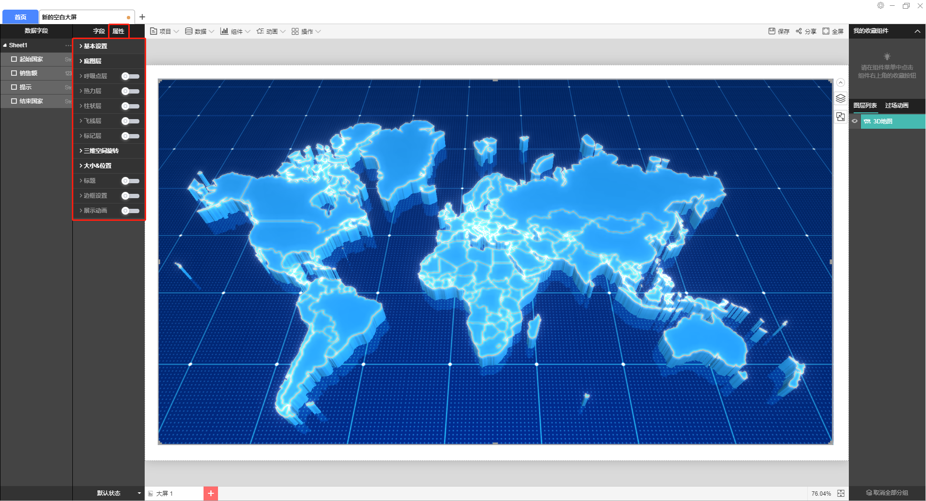The width and height of the screenshot is (926, 501).
Task: Click the 数据 database icon
Action: tap(189, 31)
